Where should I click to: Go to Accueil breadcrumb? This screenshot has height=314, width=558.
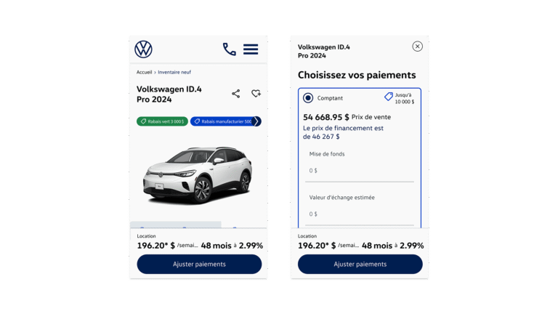[144, 72]
